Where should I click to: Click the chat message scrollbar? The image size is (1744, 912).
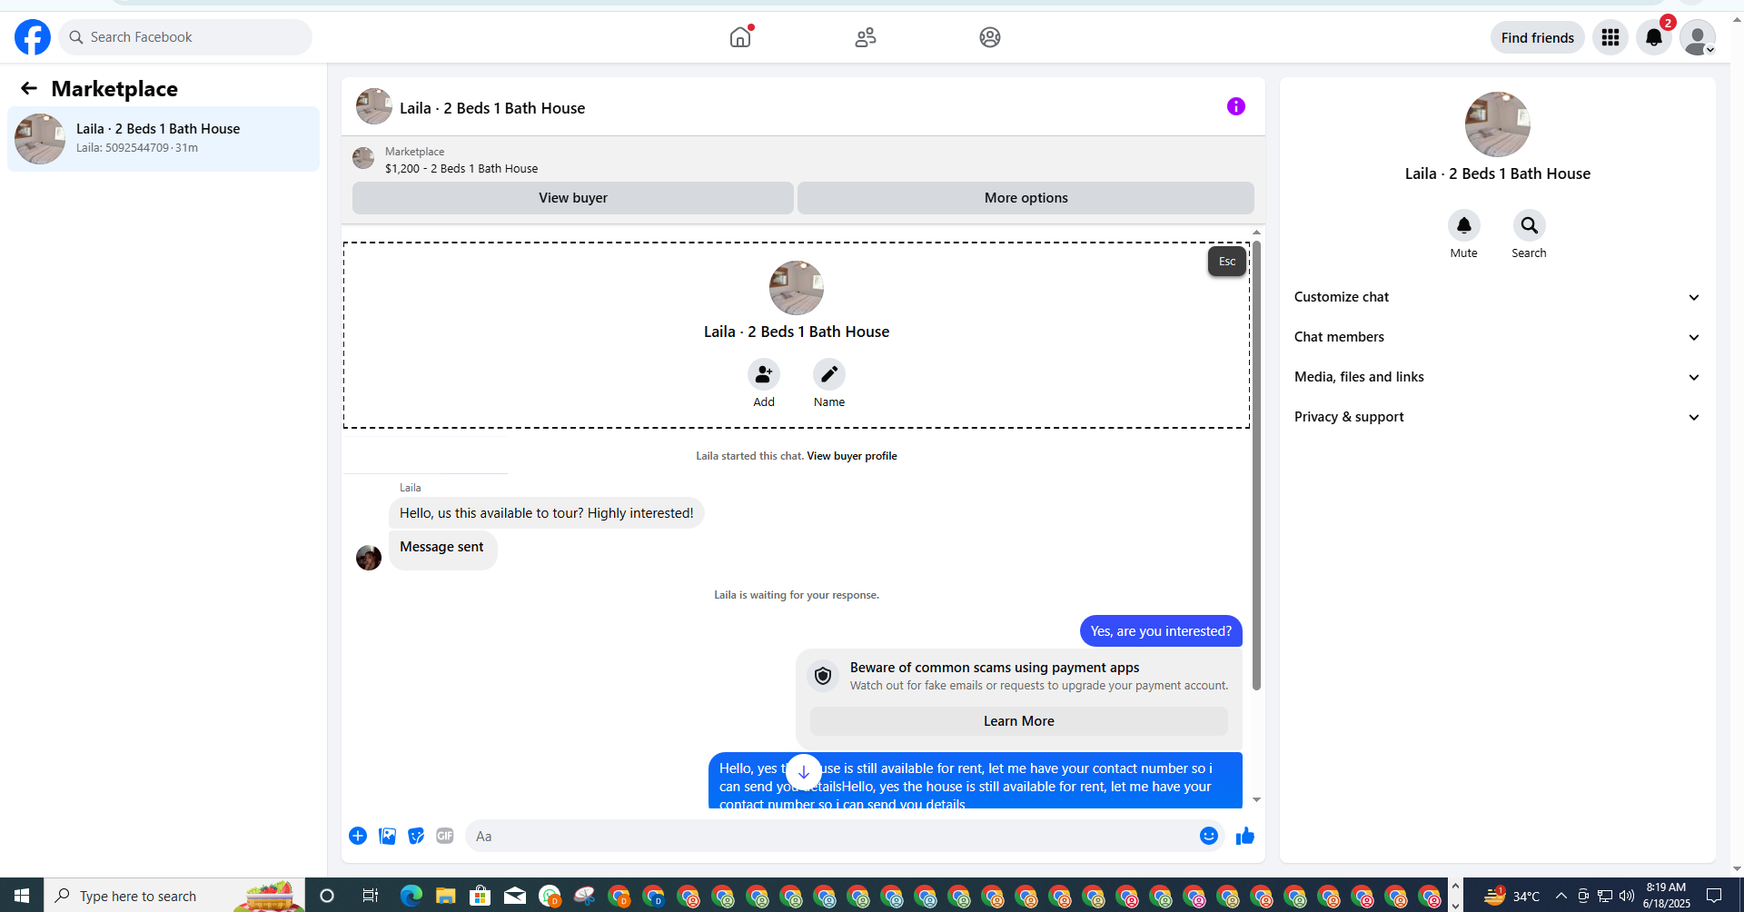tap(1256, 465)
